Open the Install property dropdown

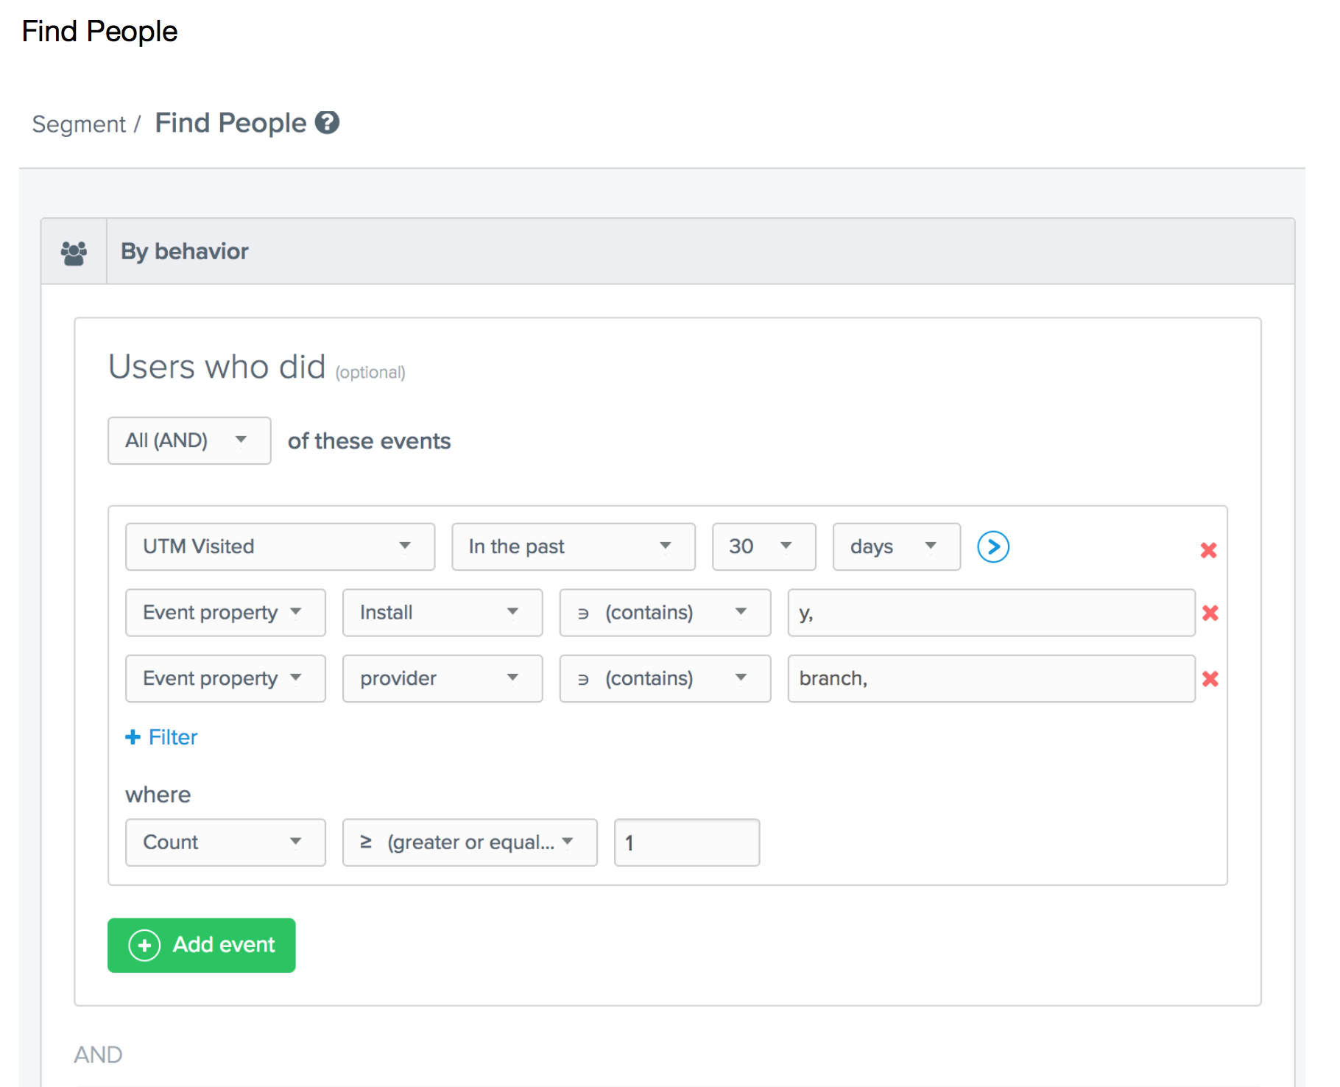pyautogui.click(x=442, y=612)
